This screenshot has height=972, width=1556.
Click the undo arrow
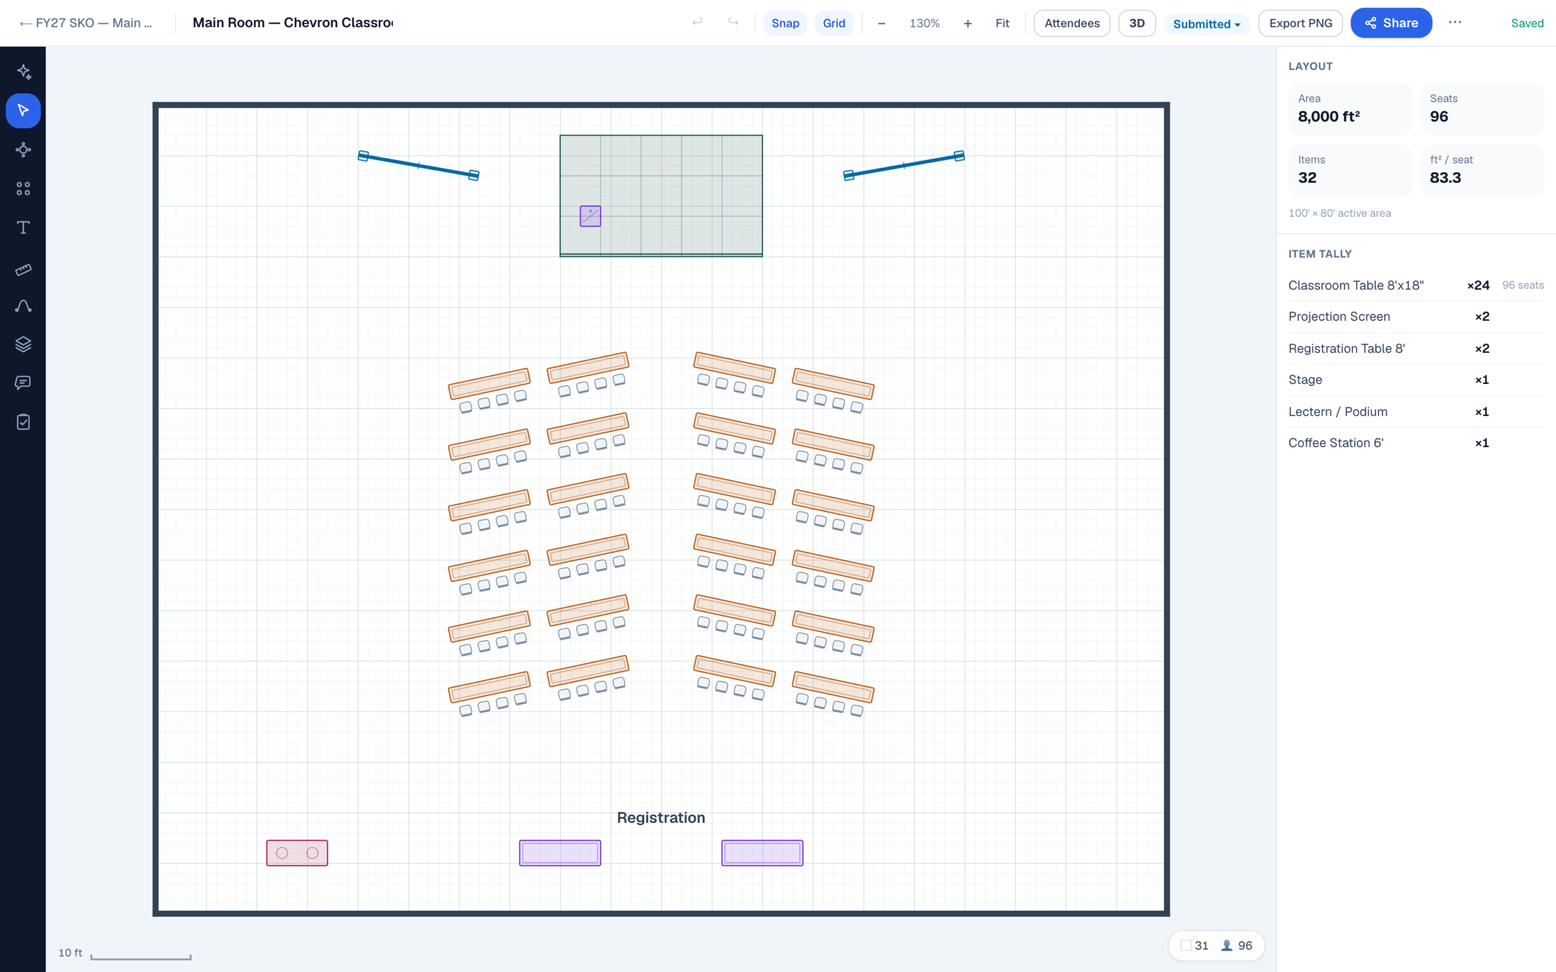pos(698,22)
